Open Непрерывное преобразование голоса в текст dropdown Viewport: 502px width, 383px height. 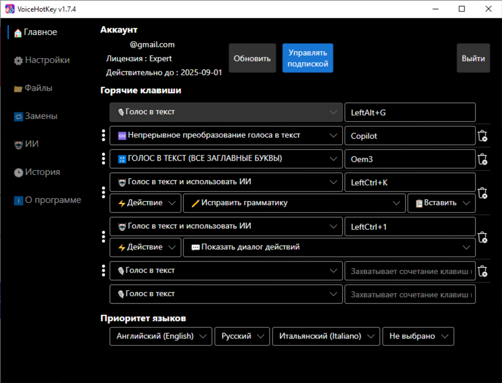(226, 135)
